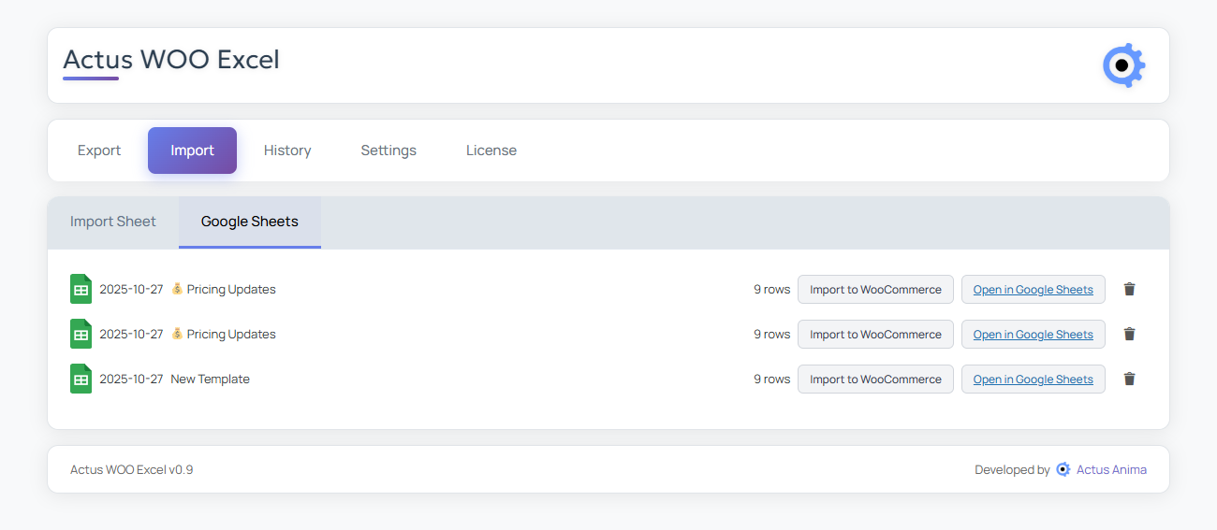
Task: Select the Google Sheets sub-tab
Action: click(250, 222)
